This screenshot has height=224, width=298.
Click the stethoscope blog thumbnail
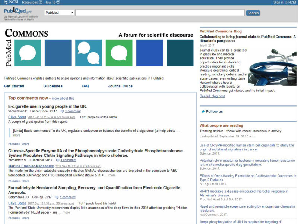(272, 67)
